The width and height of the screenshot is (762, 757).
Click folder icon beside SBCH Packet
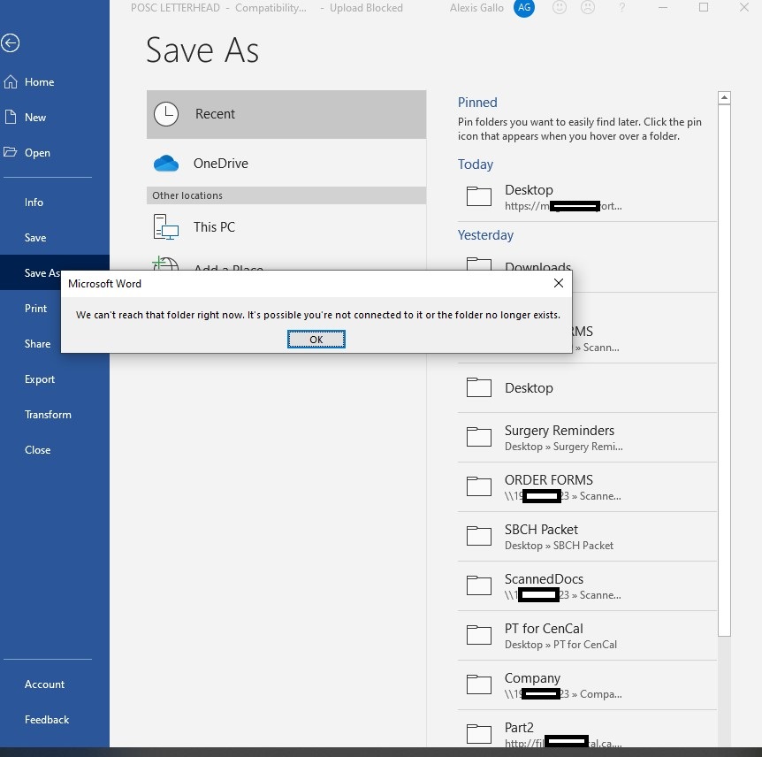point(478,536)
